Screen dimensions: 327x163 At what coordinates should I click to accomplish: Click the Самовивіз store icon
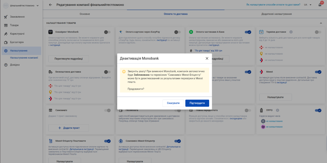(50, 110)
